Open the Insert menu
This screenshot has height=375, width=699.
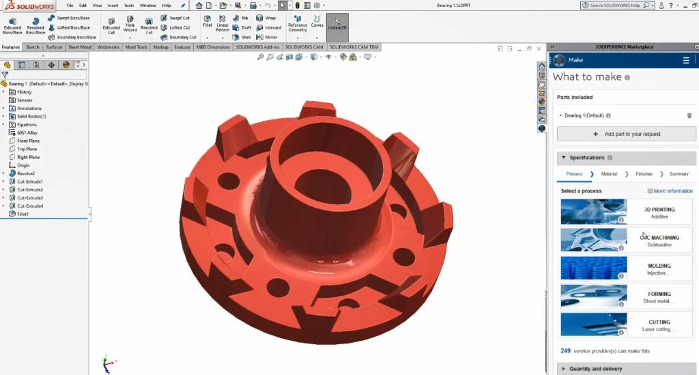tap(113, 5)
